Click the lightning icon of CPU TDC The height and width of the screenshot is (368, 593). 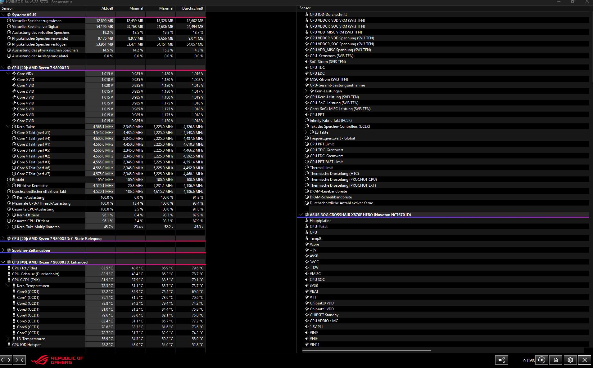[307, 67]
